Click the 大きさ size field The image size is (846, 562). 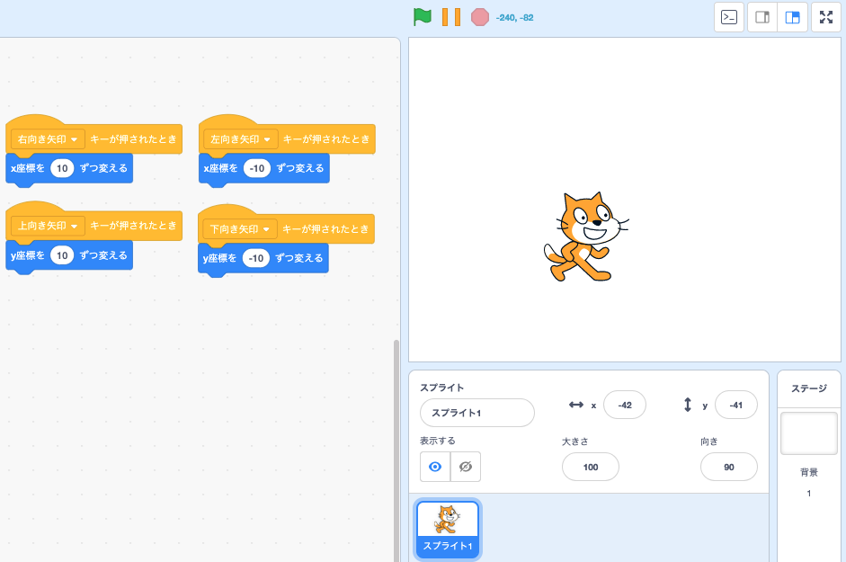(x=591, y=467)
